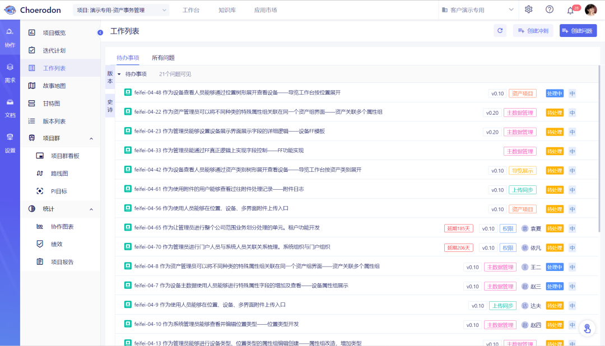Viewport: 605px width, 346px height.
Task: Click 延期185天 tag on feifei-04-65
Action: click(x=458, y=228)
